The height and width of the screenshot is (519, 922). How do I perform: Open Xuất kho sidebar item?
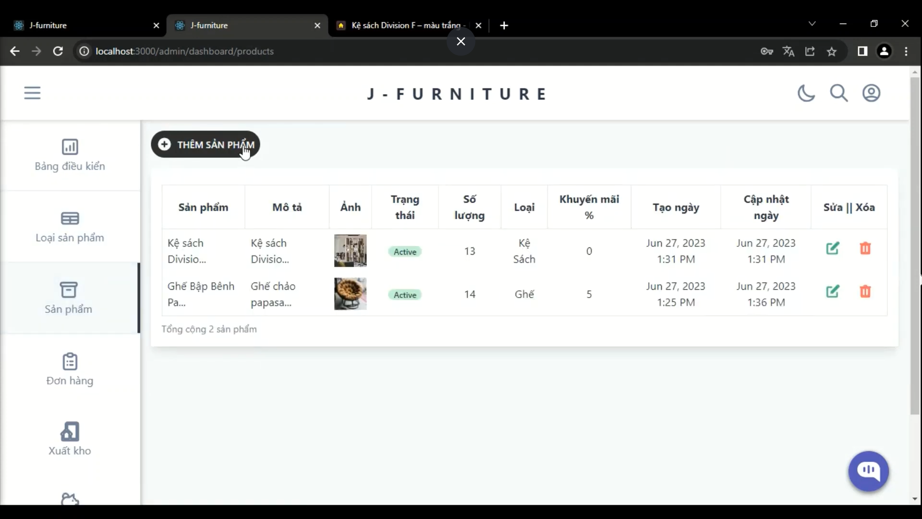pos(70,439)
